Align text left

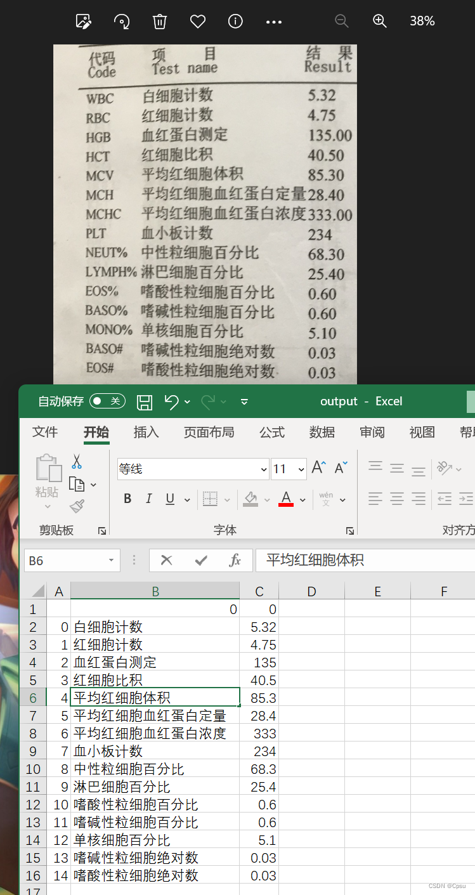pos(376,499)
